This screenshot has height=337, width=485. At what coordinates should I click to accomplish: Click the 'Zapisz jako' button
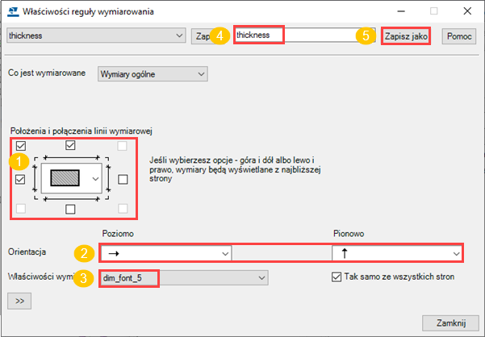[406, 36]
